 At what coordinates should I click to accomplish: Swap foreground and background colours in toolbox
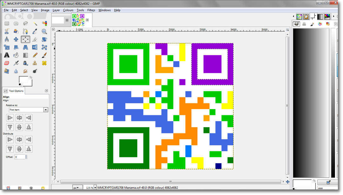pos(30,77)
